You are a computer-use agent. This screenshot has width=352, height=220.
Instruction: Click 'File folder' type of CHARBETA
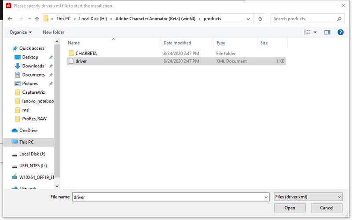(x=226, y=53)
